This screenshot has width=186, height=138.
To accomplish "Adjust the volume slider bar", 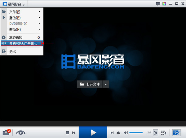I will click(136, 132).
